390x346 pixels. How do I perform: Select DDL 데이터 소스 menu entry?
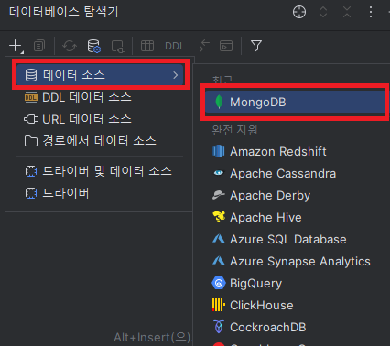pos(100,98)
